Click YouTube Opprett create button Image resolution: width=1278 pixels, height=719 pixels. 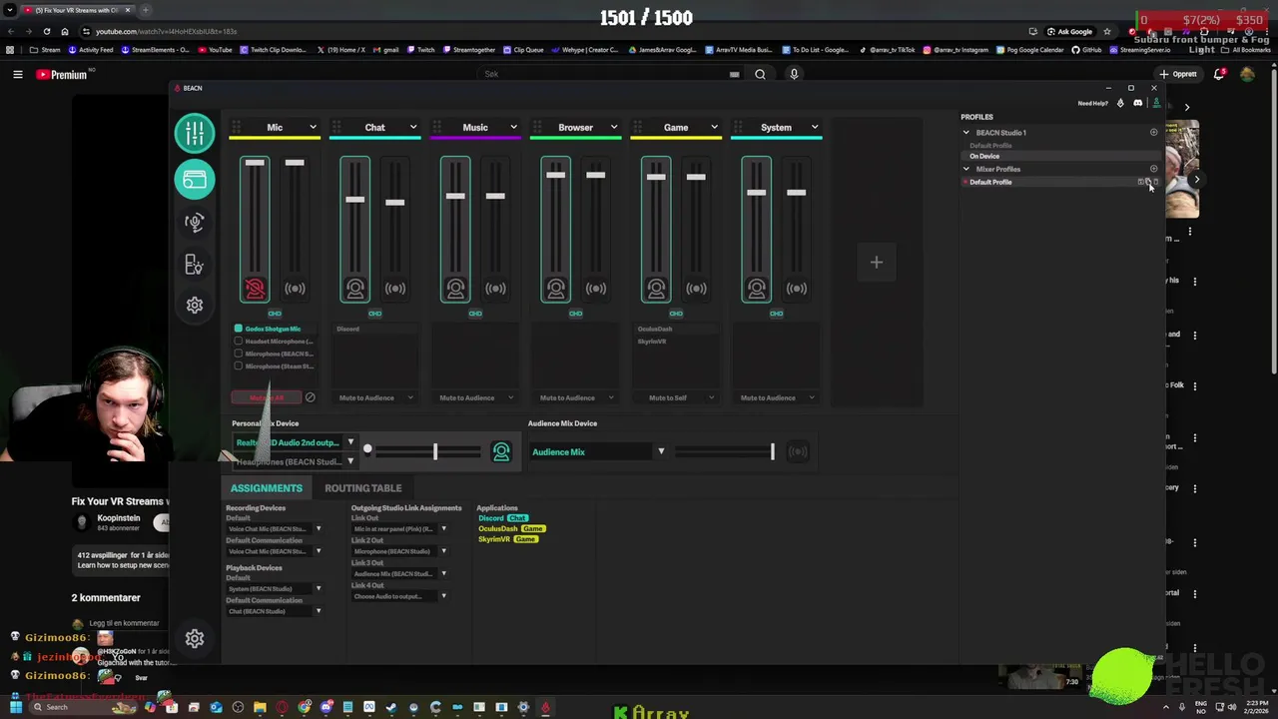pos(1179,74)
